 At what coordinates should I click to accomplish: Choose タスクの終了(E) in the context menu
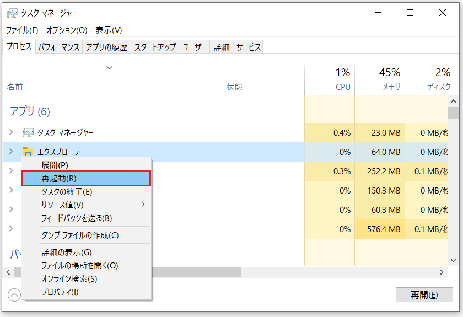tap(87, 192)
